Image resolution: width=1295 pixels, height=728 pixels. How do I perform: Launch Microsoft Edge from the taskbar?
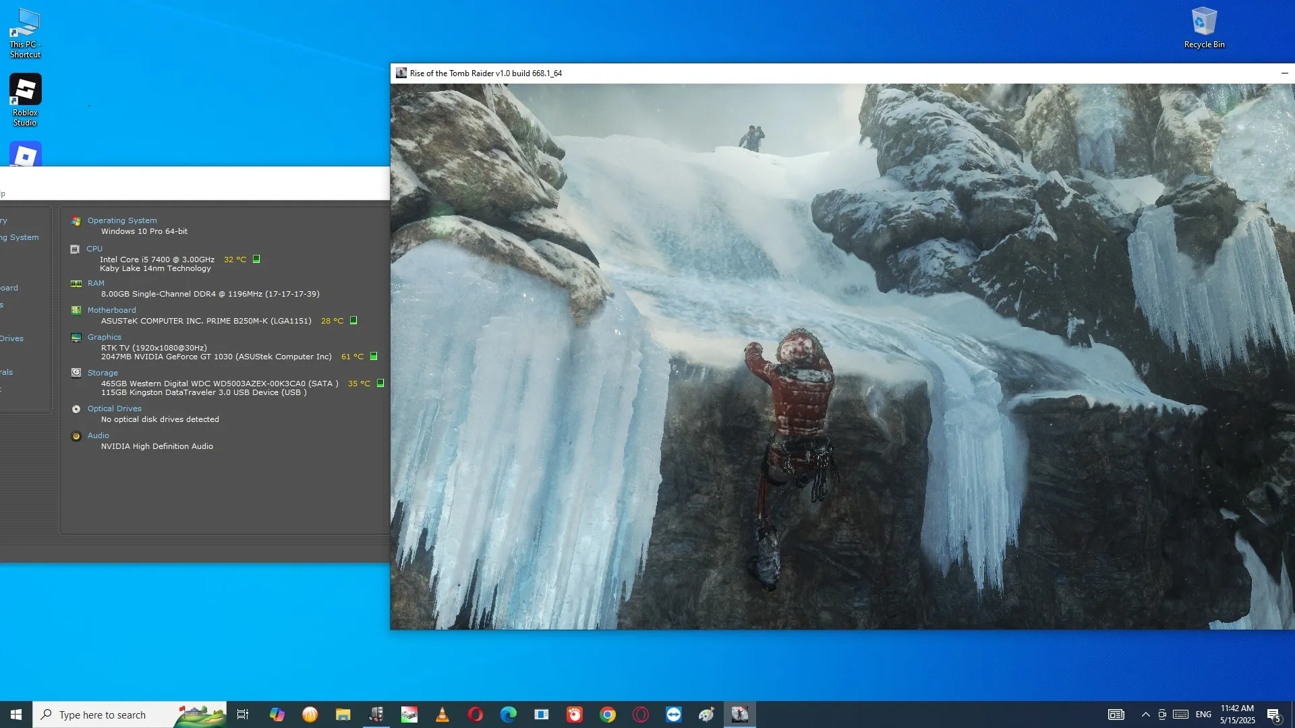[x=509, y=715]
